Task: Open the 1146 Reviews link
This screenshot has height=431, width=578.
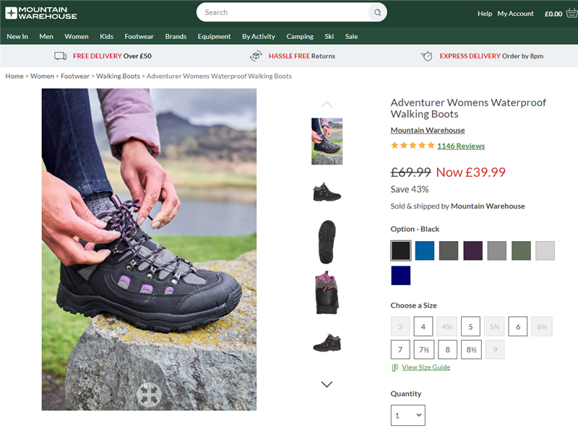Action: [460, 146]
